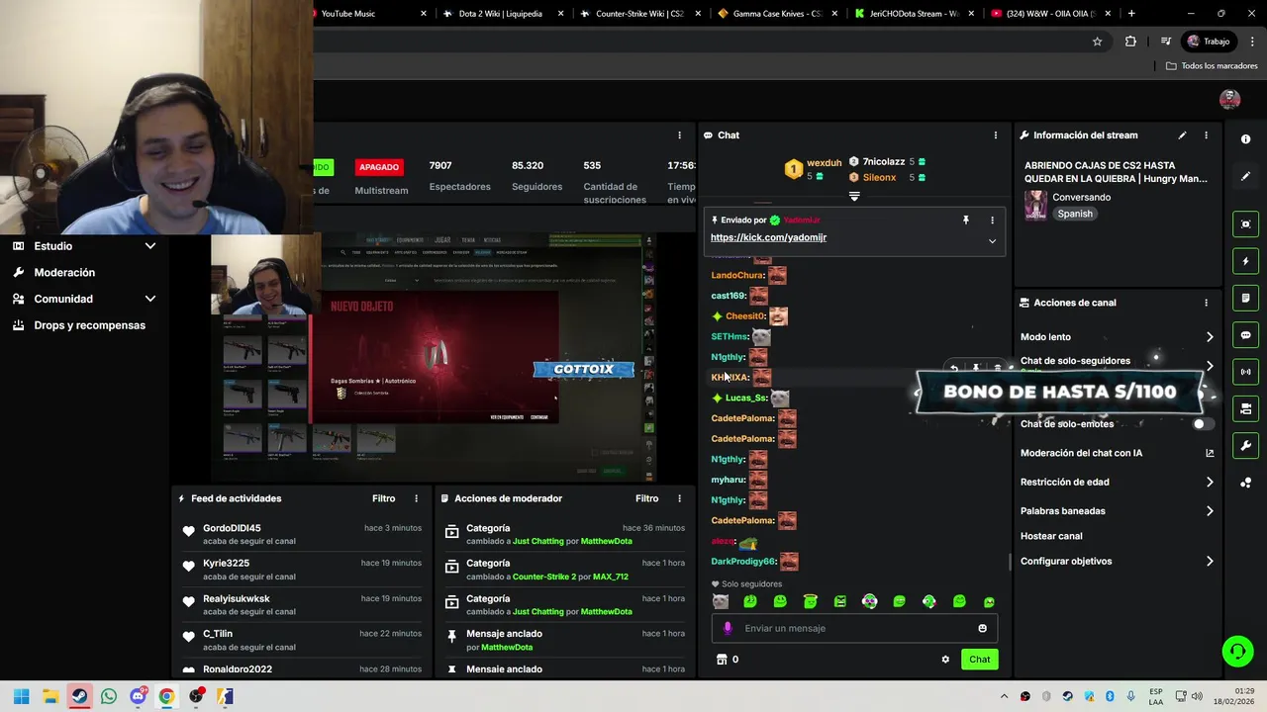Send message with green Chat button
The height and width of the screenshot is (712, 1267).
coord(979,660)
